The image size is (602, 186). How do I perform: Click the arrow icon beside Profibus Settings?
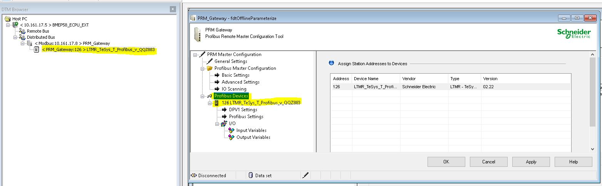pos(225,117)
